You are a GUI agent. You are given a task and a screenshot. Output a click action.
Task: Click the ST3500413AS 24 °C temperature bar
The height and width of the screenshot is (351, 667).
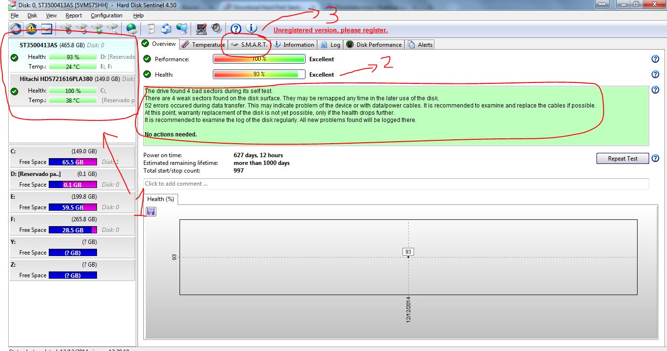coord(73,67)
